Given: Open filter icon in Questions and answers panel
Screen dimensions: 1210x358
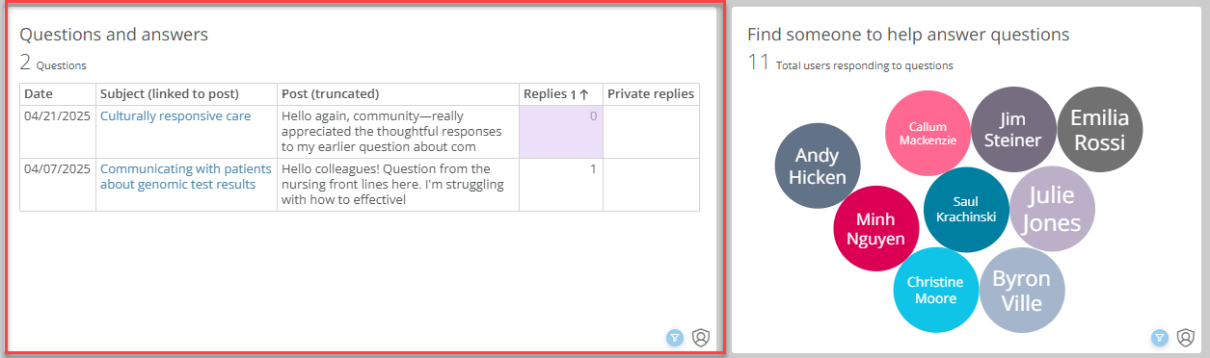Looking at the screenshot, I should [675, 338].
